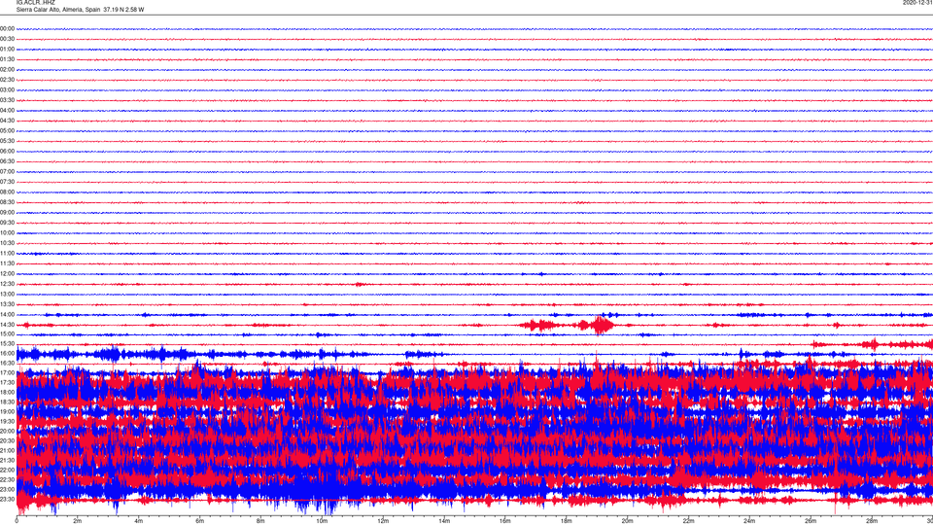Click the 16:00 trace label
This screenshot has width=933, height=525.
[7, 354]
